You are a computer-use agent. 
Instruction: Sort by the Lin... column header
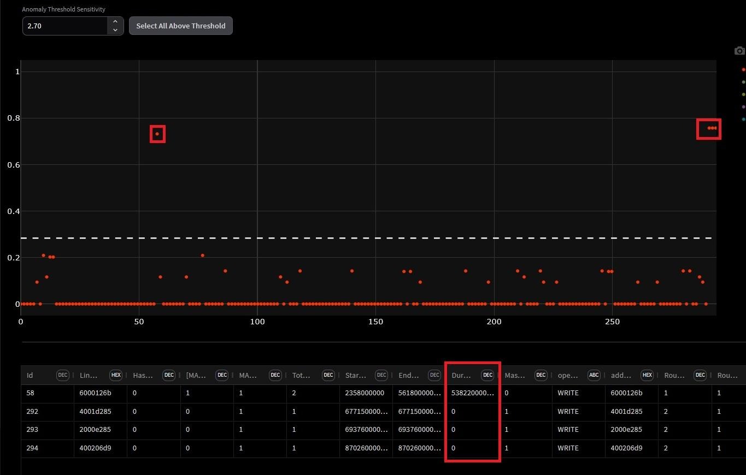(x=89, y=375)
